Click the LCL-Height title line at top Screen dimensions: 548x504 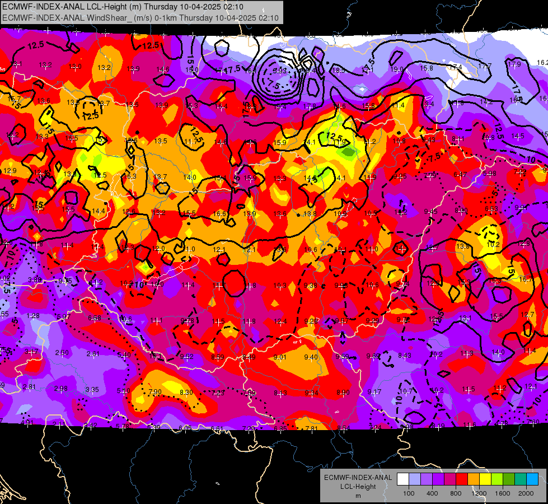pyautogui.click(x=123, y=7)
